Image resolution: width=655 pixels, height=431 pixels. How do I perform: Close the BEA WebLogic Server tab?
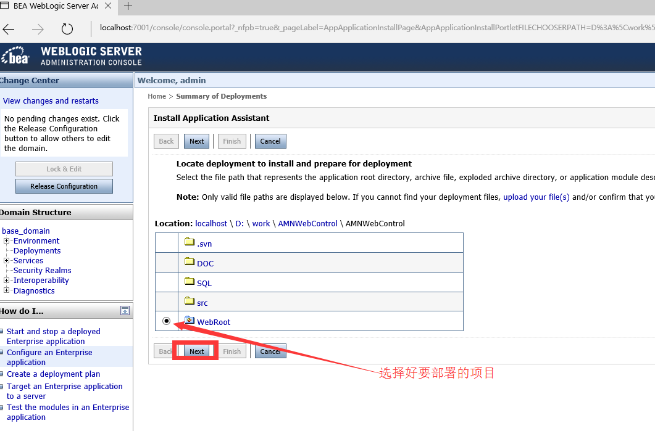pos(108,6)
